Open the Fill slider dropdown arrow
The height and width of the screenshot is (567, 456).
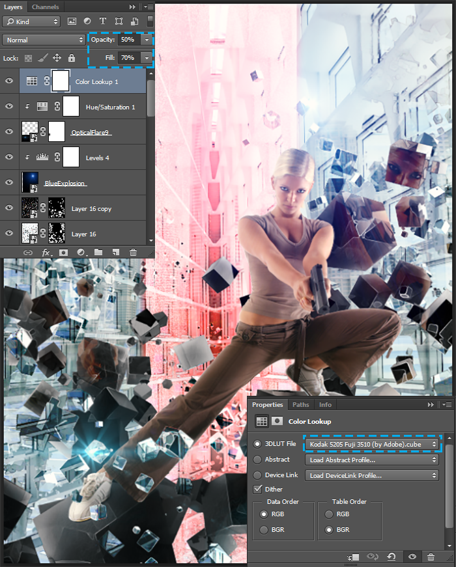147,57
